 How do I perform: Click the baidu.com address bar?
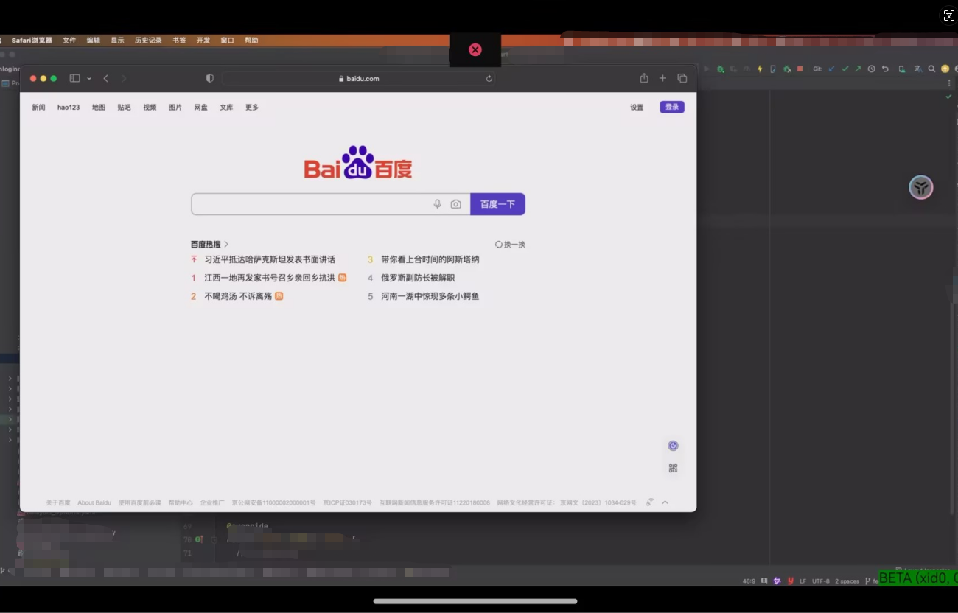(358, 78)
